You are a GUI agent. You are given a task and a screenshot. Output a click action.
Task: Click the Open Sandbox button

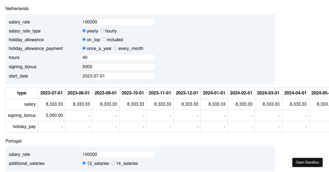307,162
